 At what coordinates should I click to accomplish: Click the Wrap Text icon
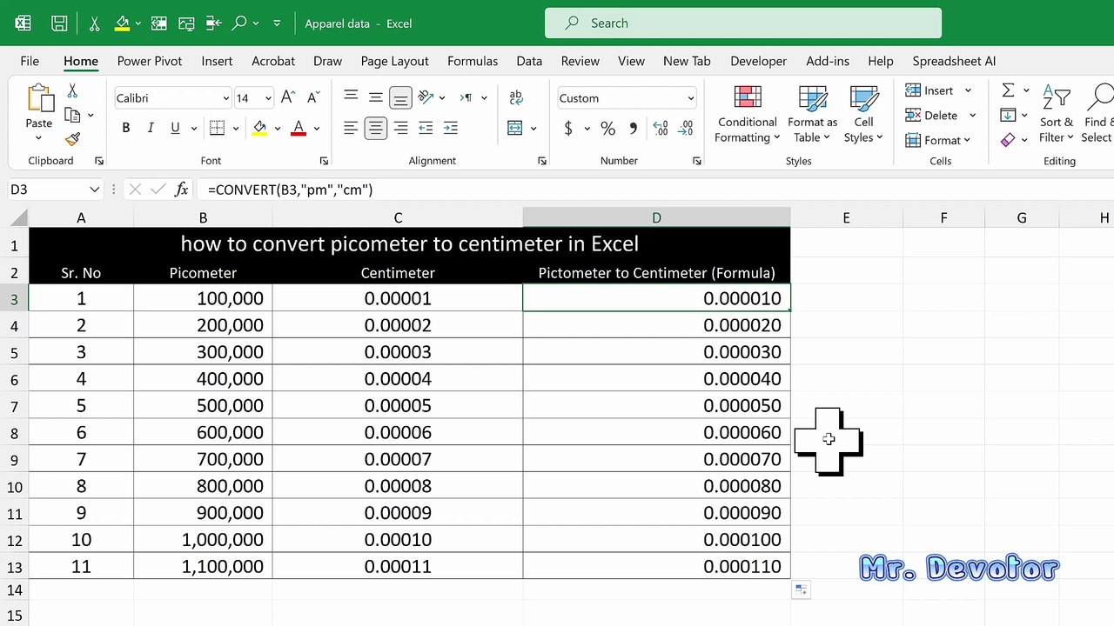pos(516,98)
